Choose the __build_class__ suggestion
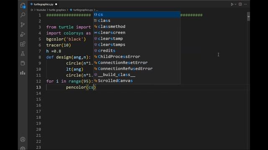 click(x=137, y=75)
